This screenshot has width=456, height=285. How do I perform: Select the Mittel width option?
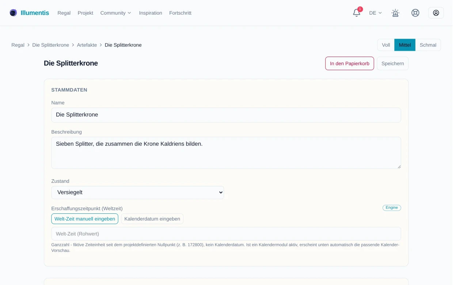pos(405,45)
